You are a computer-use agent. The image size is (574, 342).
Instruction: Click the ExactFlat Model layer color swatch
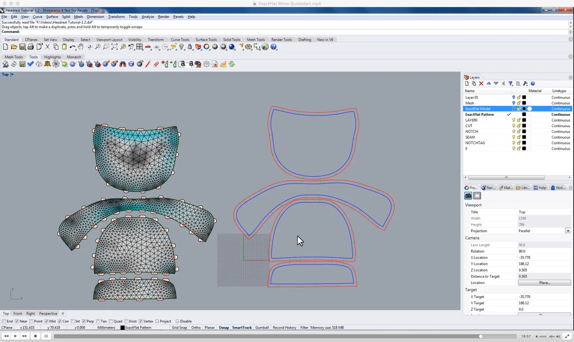click(x=524, y=108)
